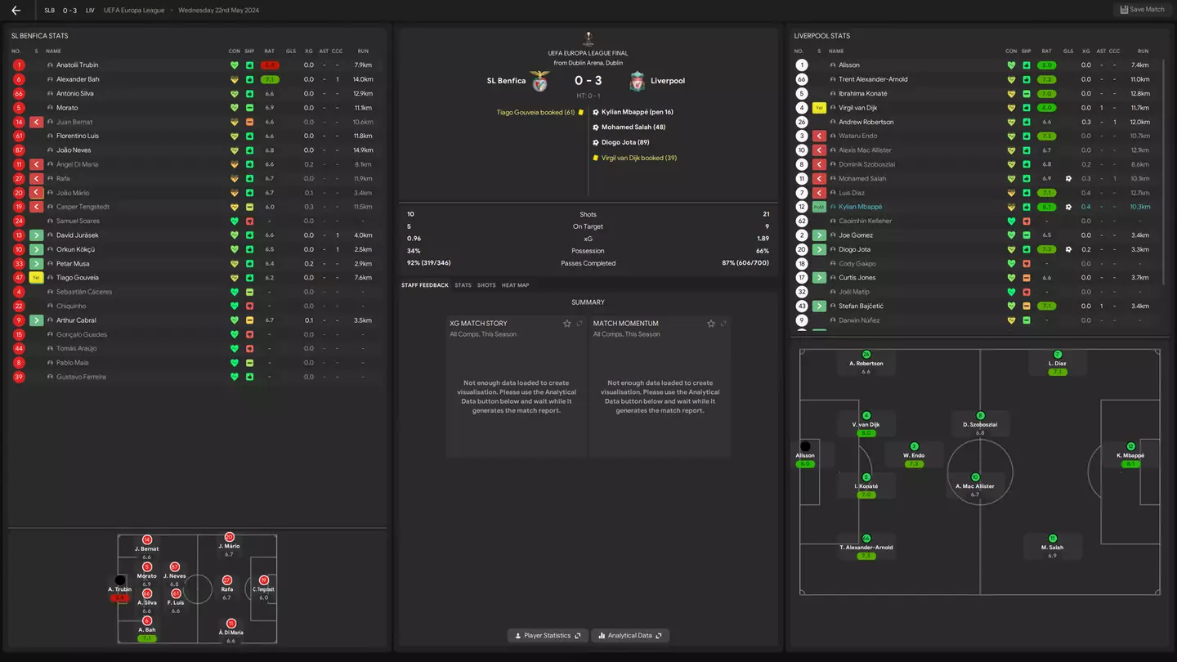The image size is (1177, 662).
Task: Click Anatolii Trubin's condition heart icon
Action: (x=234, y=65)
